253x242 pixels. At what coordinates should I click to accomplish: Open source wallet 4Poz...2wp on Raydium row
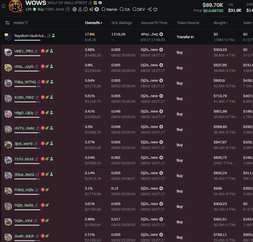click(x=149, y=34)
